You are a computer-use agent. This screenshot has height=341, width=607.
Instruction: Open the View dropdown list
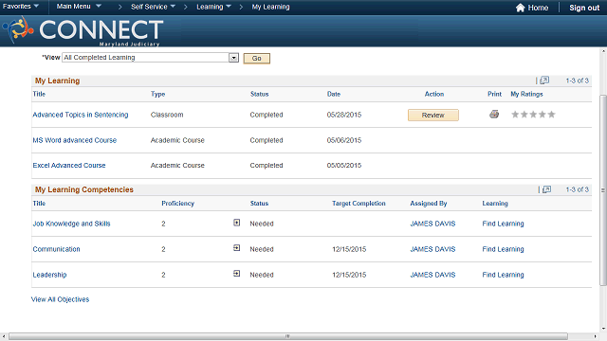point(233,58)
